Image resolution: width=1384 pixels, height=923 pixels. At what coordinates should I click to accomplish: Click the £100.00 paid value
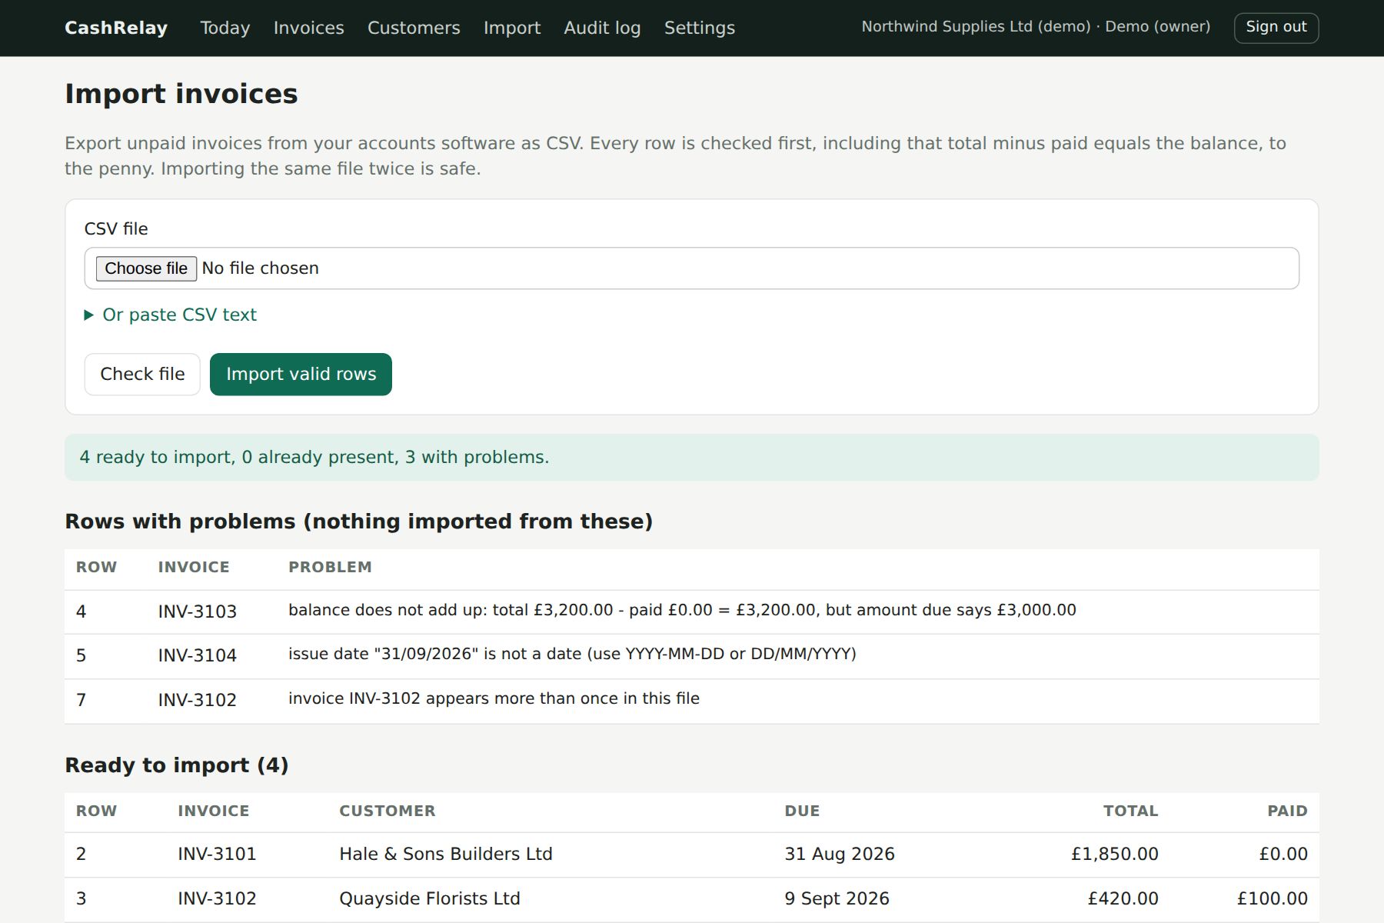click(1272, 899)
